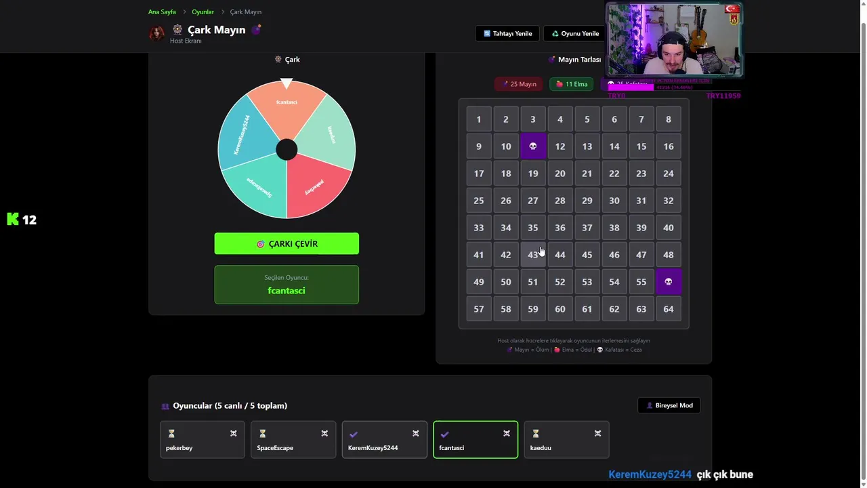The width and height of the screenshot is (867, 488).
Task: Click the kill icon on kaeduu's card
Action: [597, 434]
